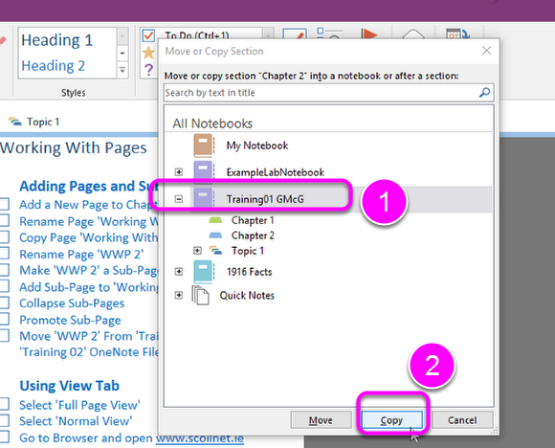
Task: Expand the 1916 Facts notebook node
Action: pyautogui.click(x=179, y=272)
